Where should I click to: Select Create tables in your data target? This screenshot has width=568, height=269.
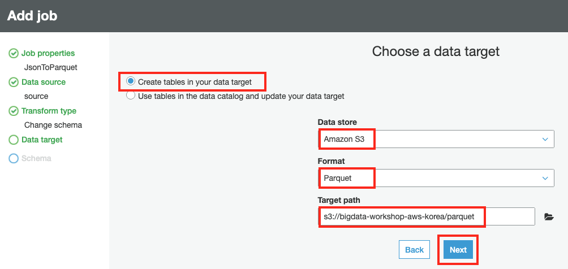pyautogui.click(x=131, y=81)
